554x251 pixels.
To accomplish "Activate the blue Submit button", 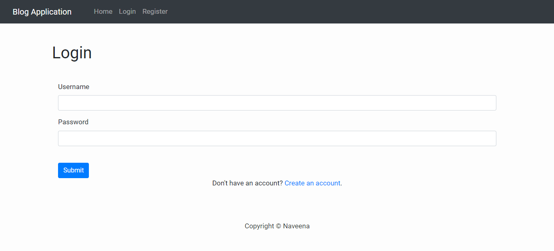I will click(x=73, y=170).
